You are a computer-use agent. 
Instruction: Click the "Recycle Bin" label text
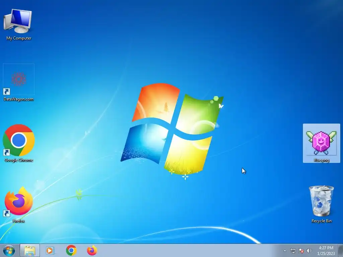click(x=321, y=221)
